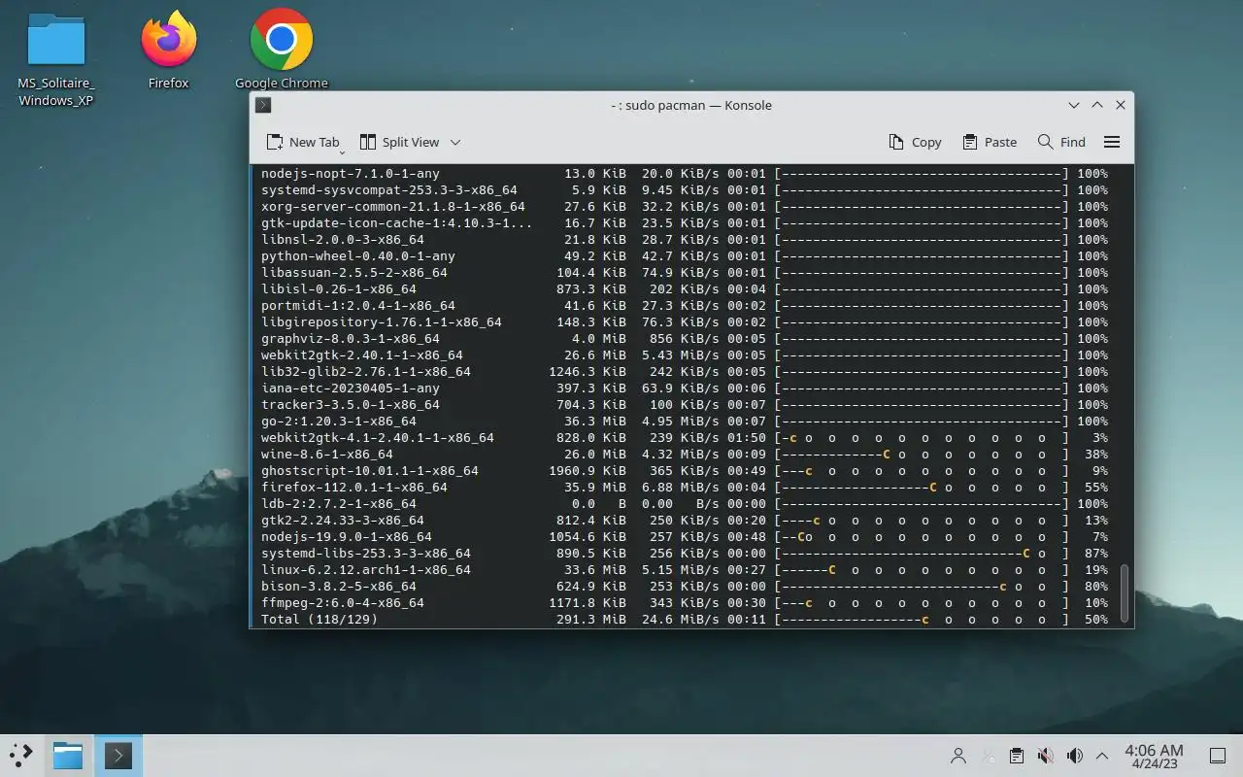
Task: Click the '33.6 MiB' size on the linux row
Action: click(595, 570)
